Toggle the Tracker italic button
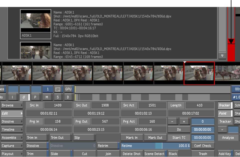 (225, 105)
